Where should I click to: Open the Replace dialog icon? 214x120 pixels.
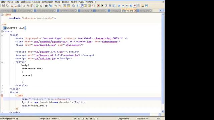pos(50,6)
